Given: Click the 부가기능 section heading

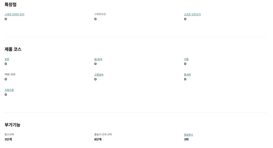Looking at the screenshot, I should [x=12, y=125].
